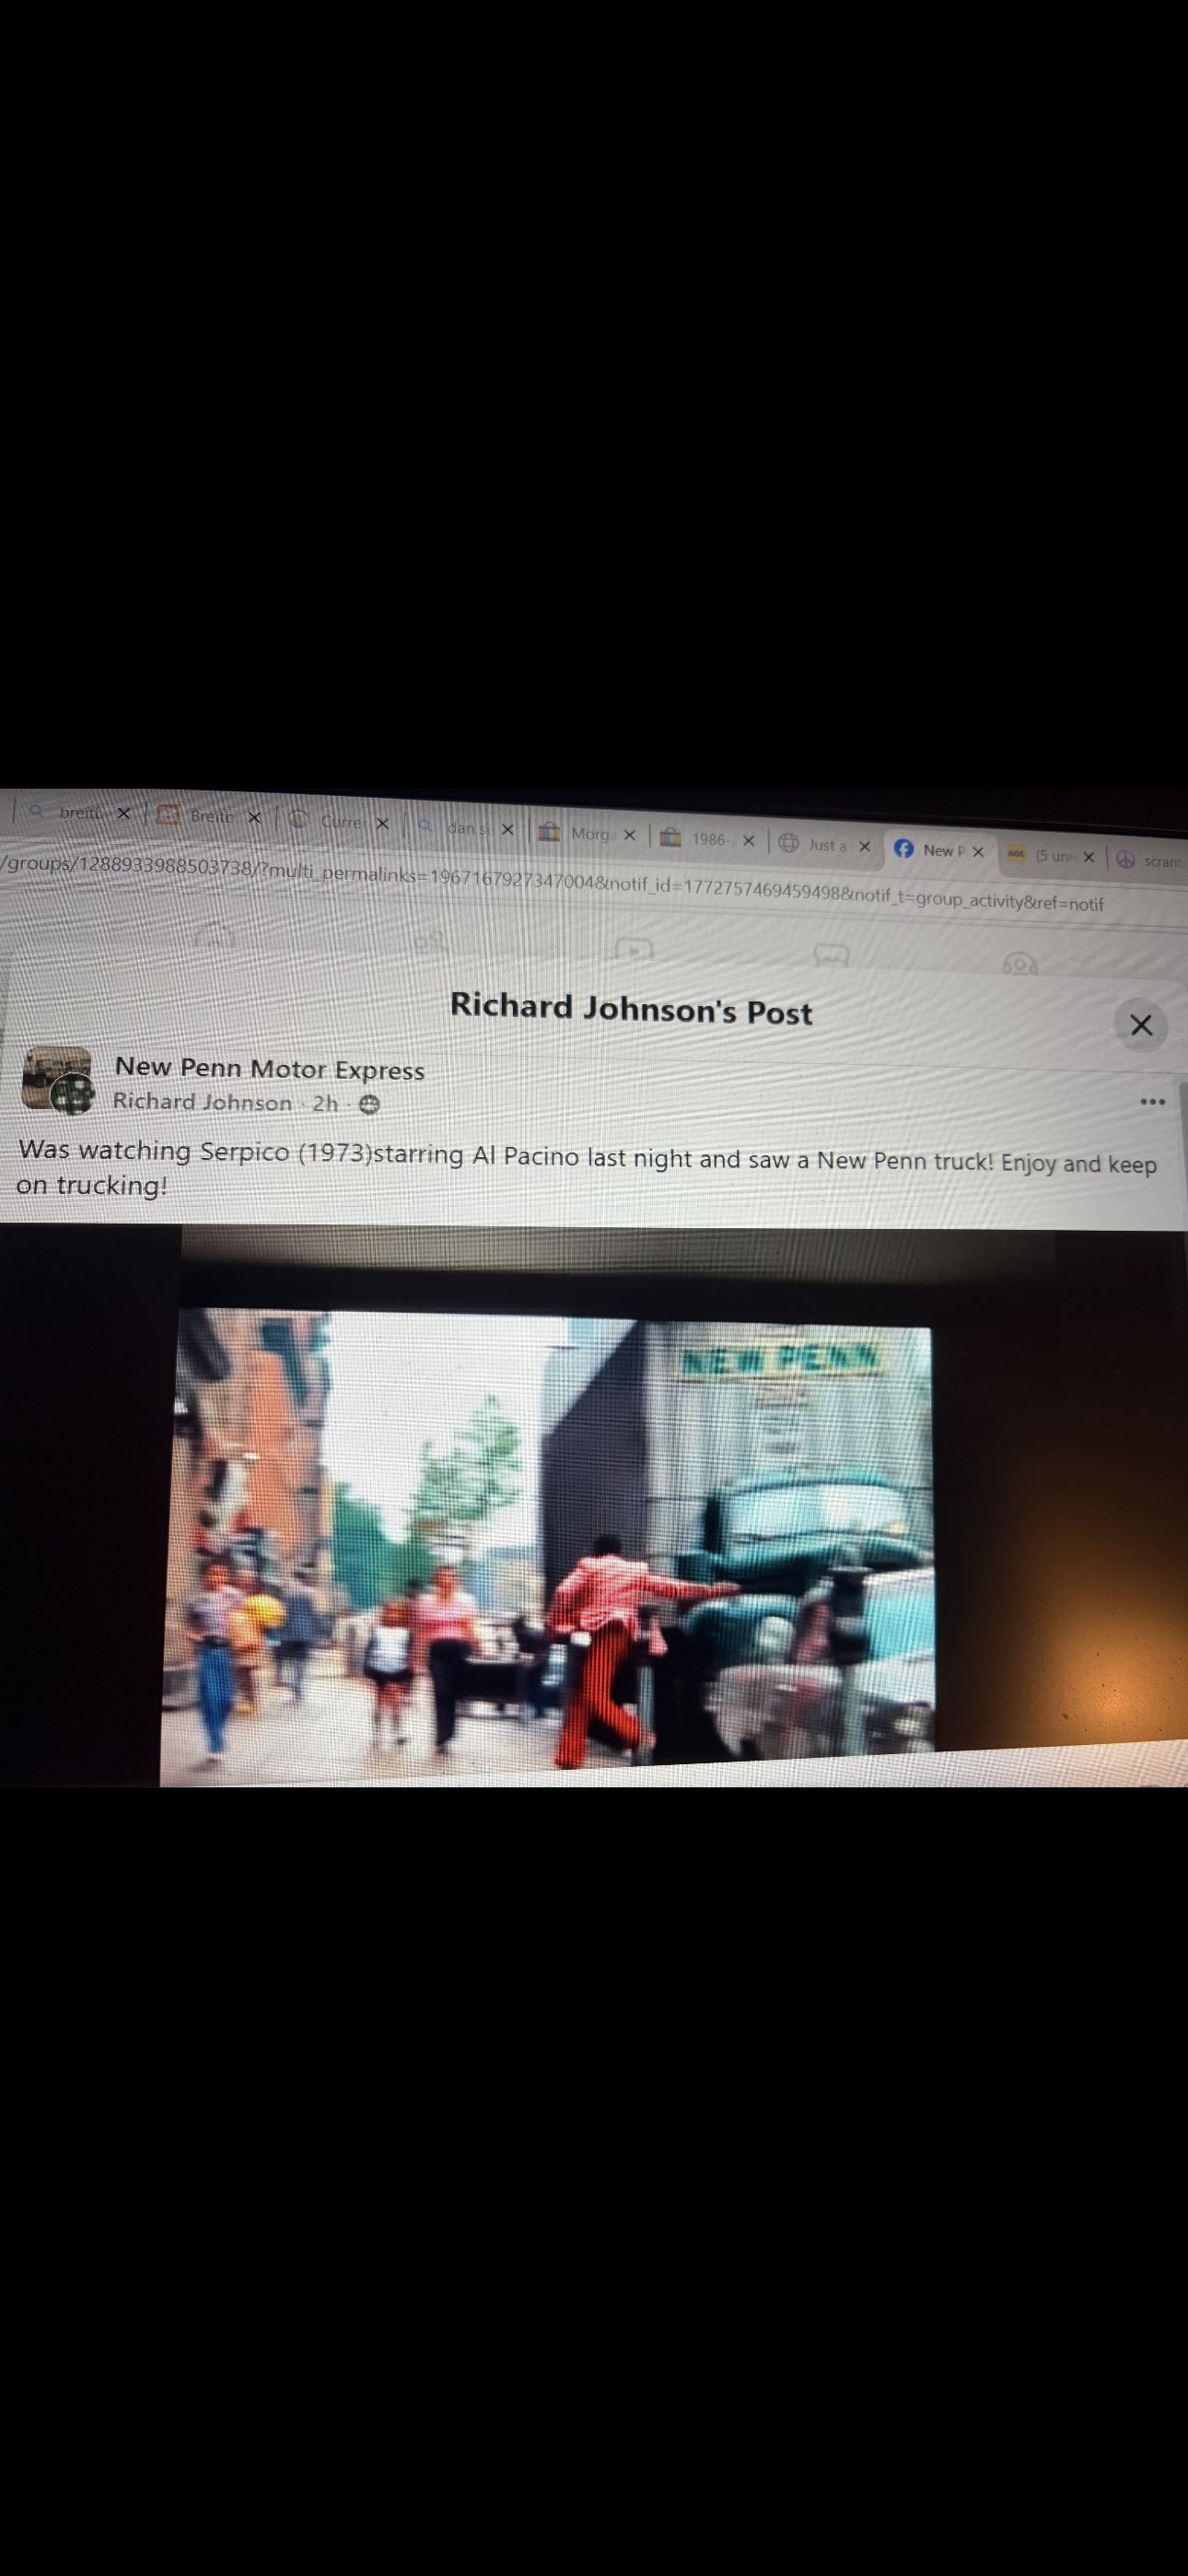Image resolution: width=1188 pixels, height=2576 pixels.
Task: Open the Facebook Video icon
Action: (634, 949)
